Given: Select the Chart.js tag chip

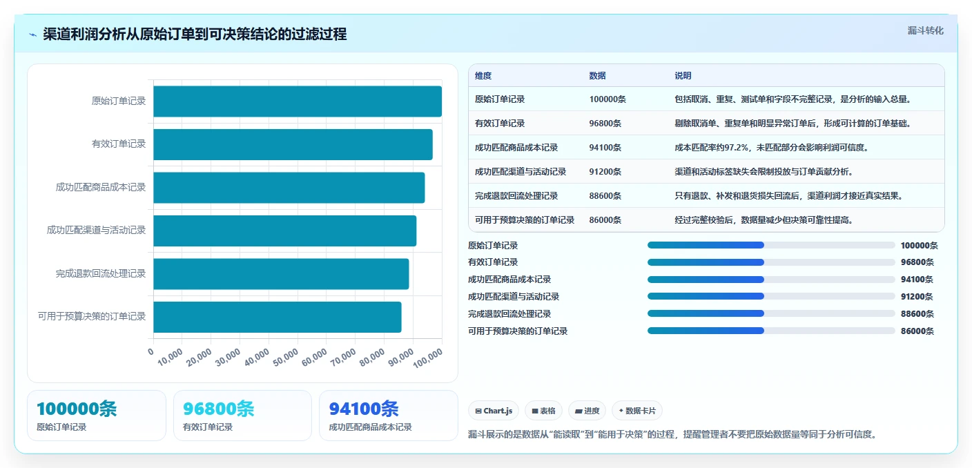Looking at the screenshot, I should [x=494, y=411].
